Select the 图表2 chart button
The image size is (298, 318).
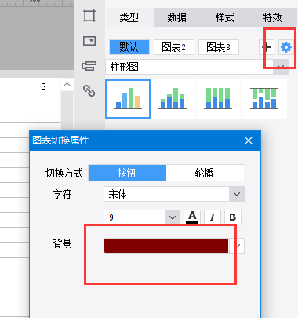(174, 47)
